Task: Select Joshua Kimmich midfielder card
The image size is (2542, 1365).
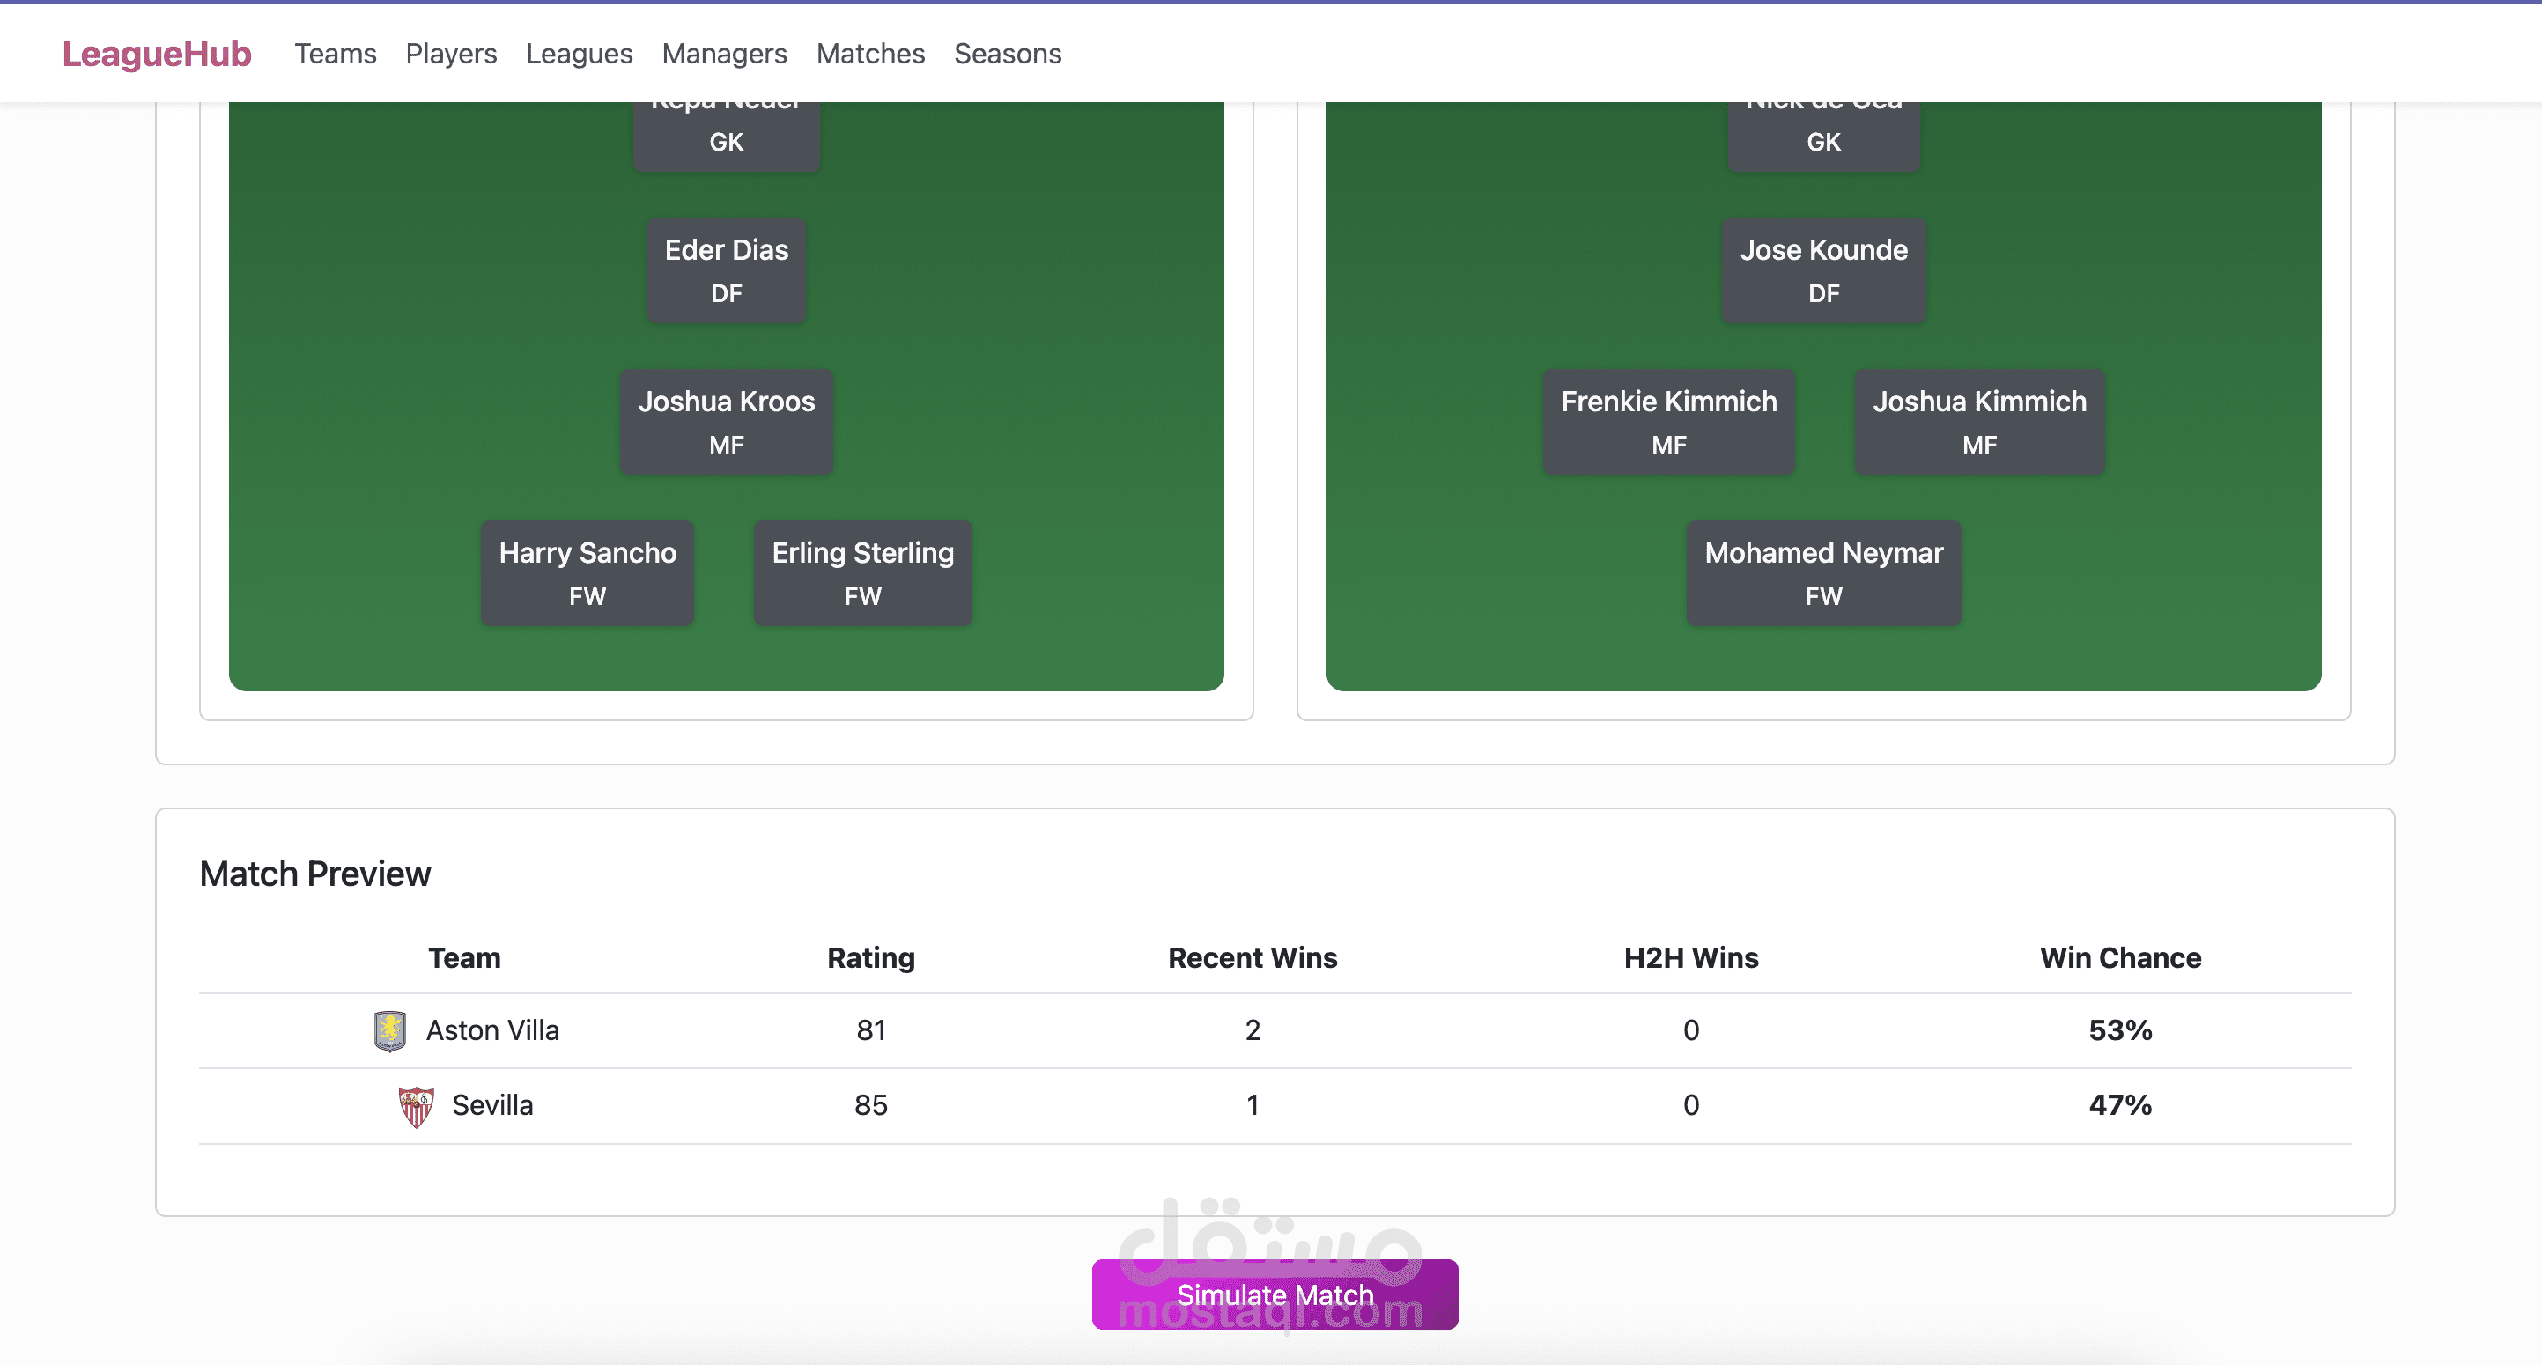Action: pos(1978,422)
